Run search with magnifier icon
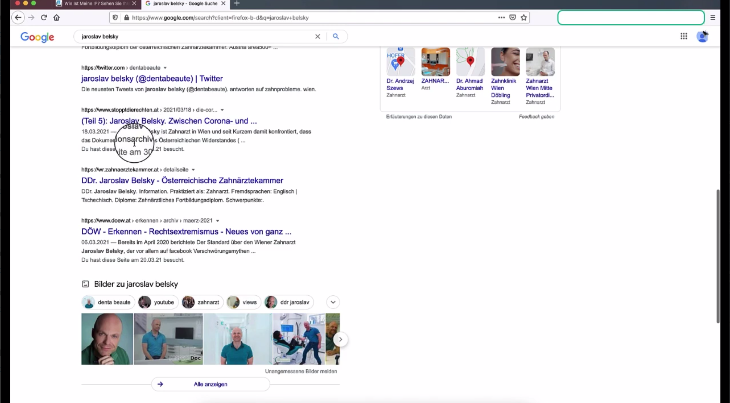Viewport: 730px width, 403px height. [336, 36]
